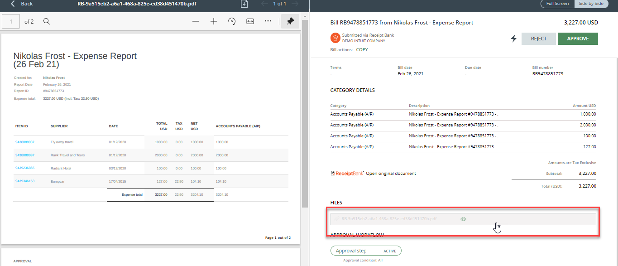Screen dimensions: 618x266
Task: Fit the PDF to width
Action: (x=250, y=21)
